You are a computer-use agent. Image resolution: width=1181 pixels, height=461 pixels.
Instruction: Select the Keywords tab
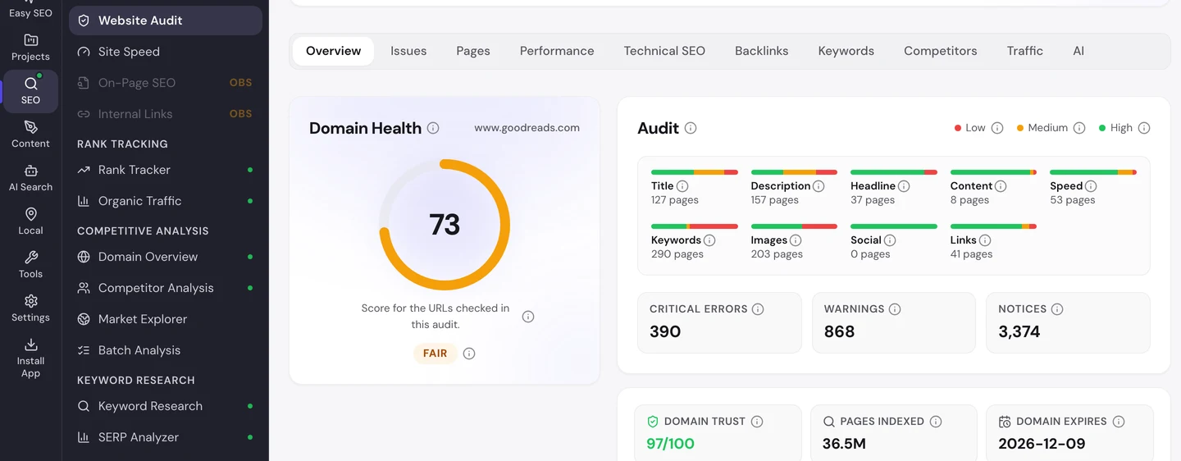point(846,51)
